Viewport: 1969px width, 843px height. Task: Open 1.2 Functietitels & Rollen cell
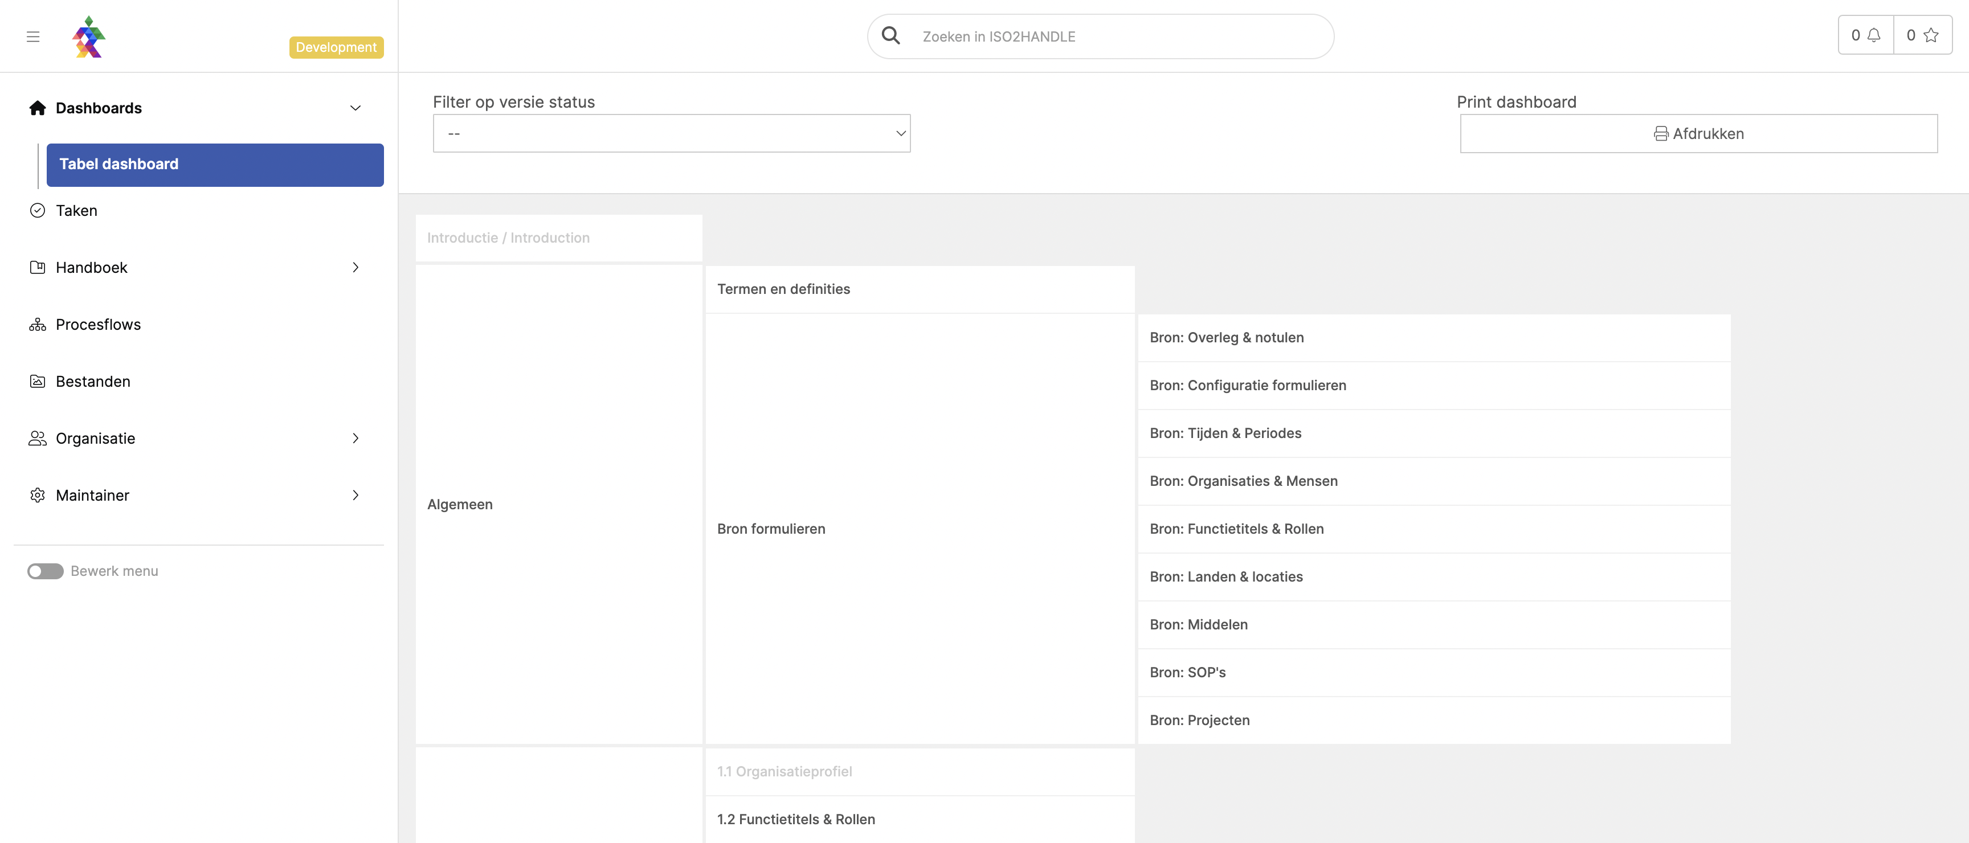pos(920,819)
